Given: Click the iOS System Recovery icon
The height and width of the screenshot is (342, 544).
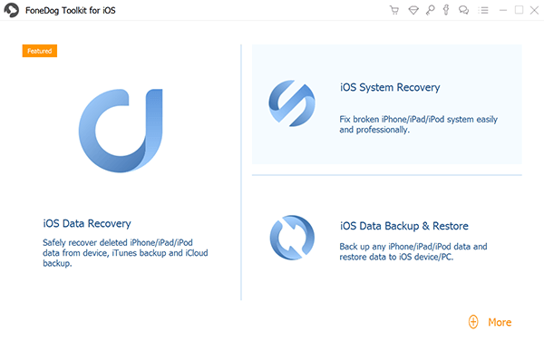Looking at the screenshot, I should (292, 103).
